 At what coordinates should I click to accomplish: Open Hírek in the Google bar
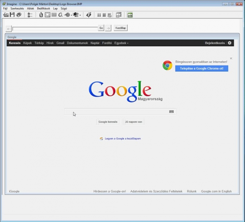(50, 43)
